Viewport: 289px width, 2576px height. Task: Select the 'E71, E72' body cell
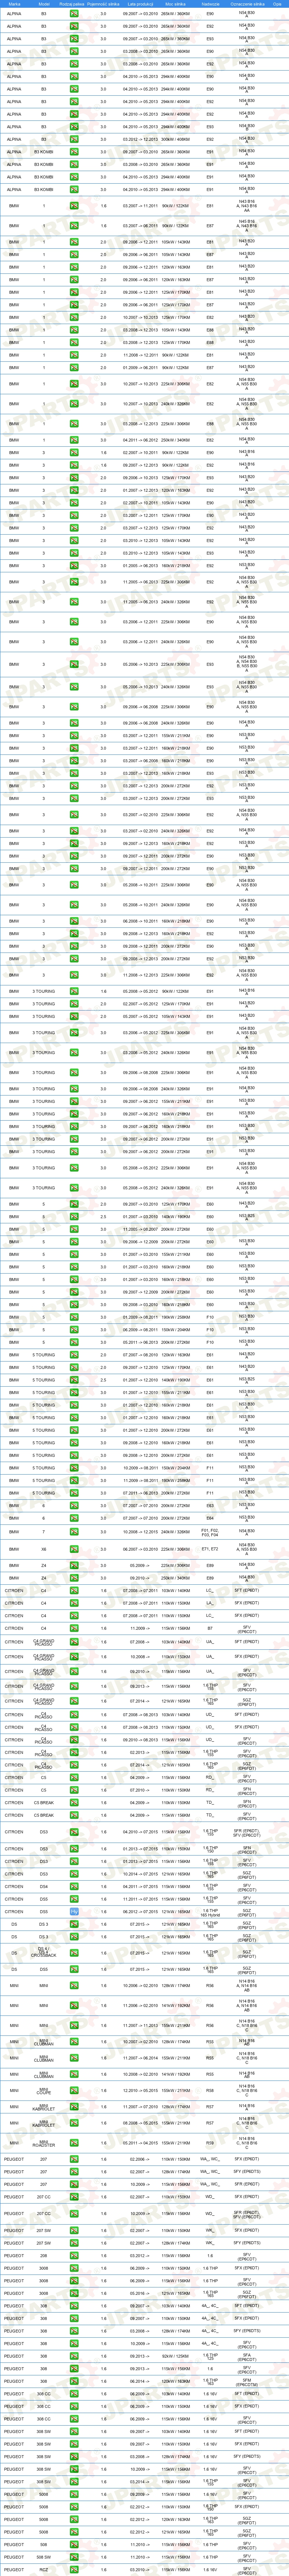point(210,1549)
